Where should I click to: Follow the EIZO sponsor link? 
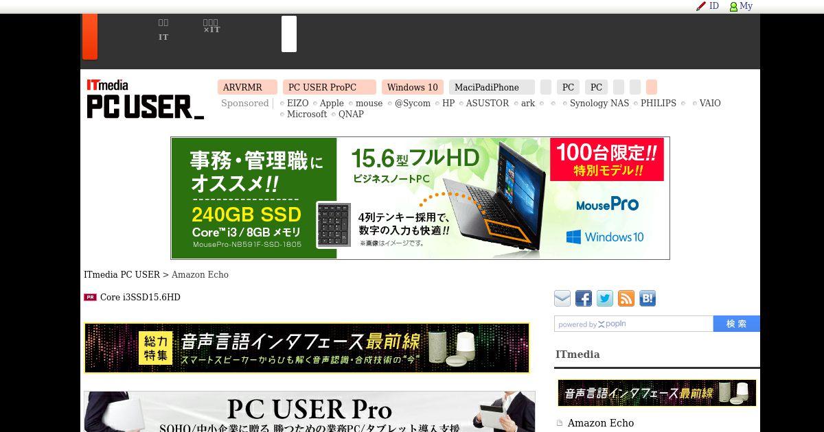pos(297,104)
